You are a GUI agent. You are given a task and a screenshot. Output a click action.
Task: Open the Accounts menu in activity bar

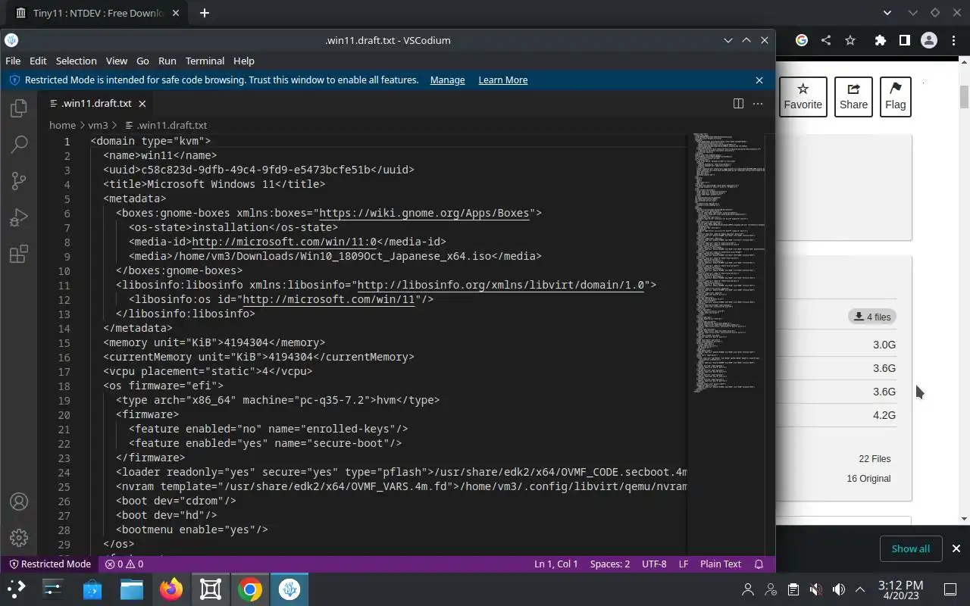click(19, 501)
